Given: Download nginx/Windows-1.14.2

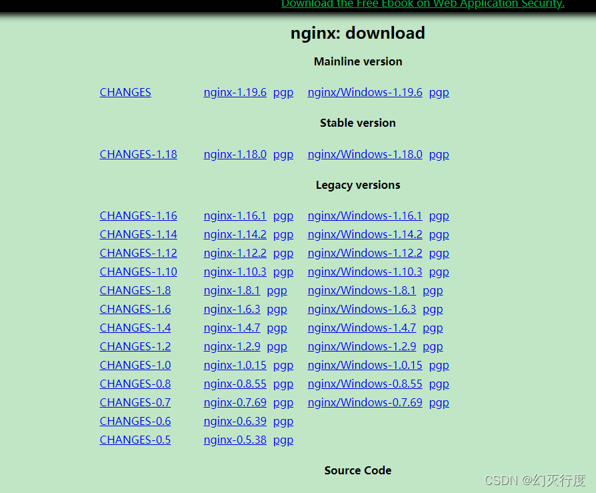Looking at the screenshot, I should (365, 234).
